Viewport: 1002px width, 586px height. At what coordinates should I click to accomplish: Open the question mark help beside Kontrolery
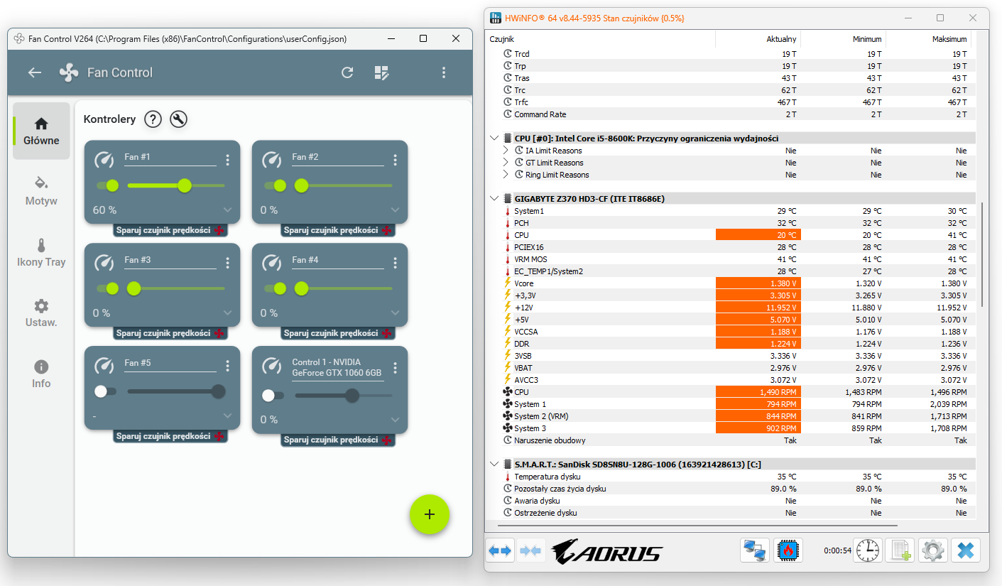click(153, 119)
